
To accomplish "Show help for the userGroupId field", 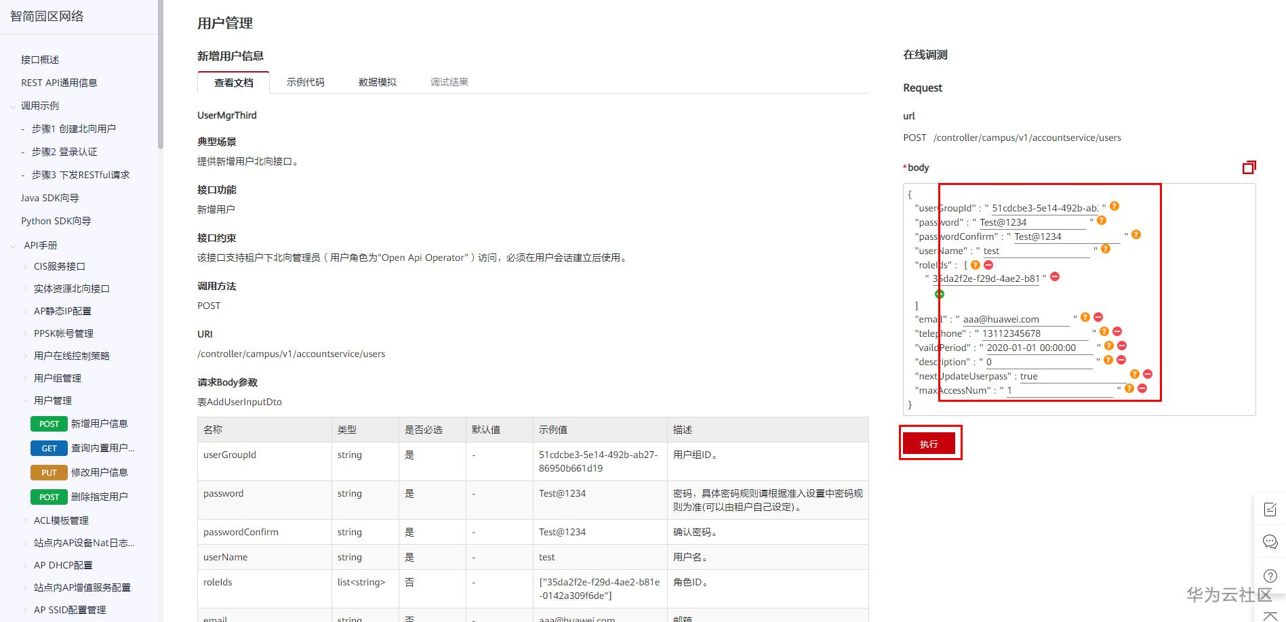I will 1114,207.
